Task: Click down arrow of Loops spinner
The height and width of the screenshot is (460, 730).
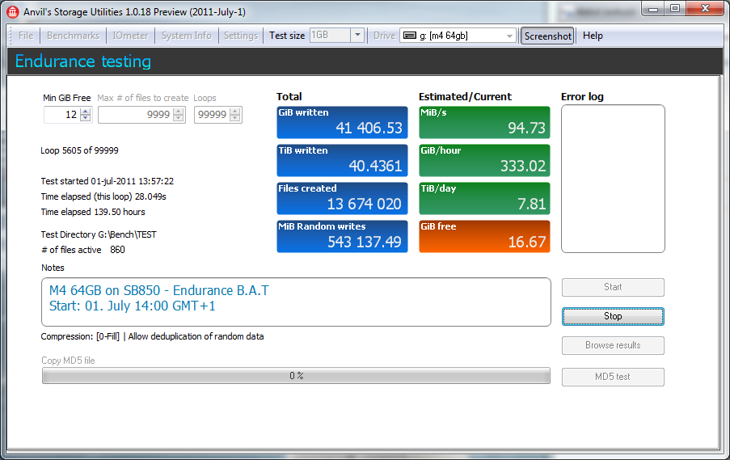Action: (x=235, y=118)
